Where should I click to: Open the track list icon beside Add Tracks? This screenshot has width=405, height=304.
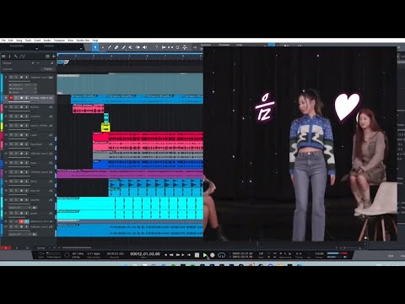pyautogui.click(x=47, y=57)
